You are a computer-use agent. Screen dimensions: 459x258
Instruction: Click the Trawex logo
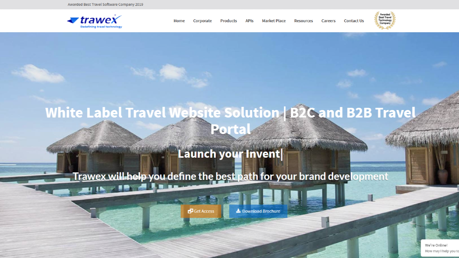coord(94,21)
